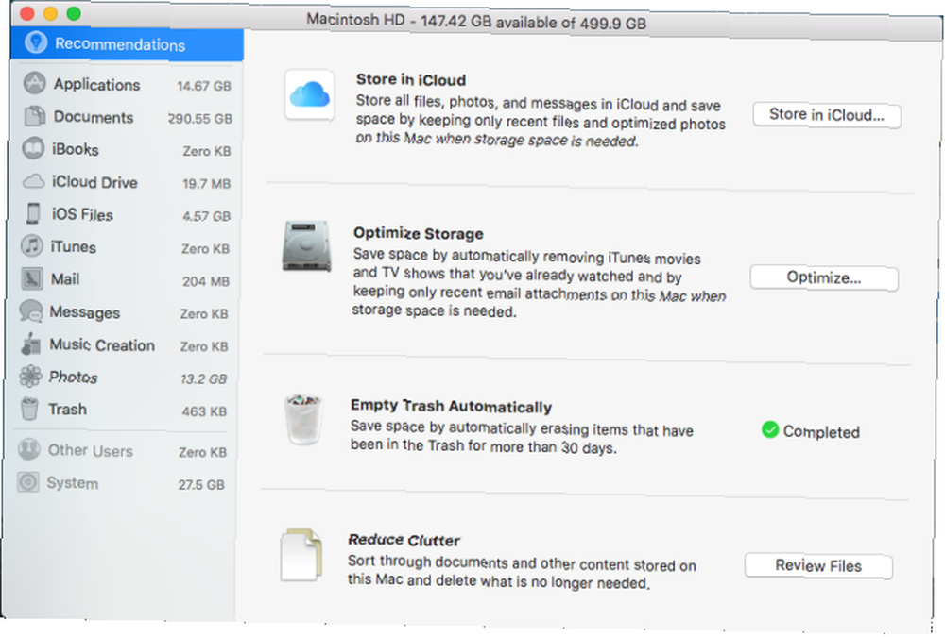Click the 4.57 GB iOS Files size
Image resolution: width=945 pixels, height=637 pixels.
click(x=206, y=216)
